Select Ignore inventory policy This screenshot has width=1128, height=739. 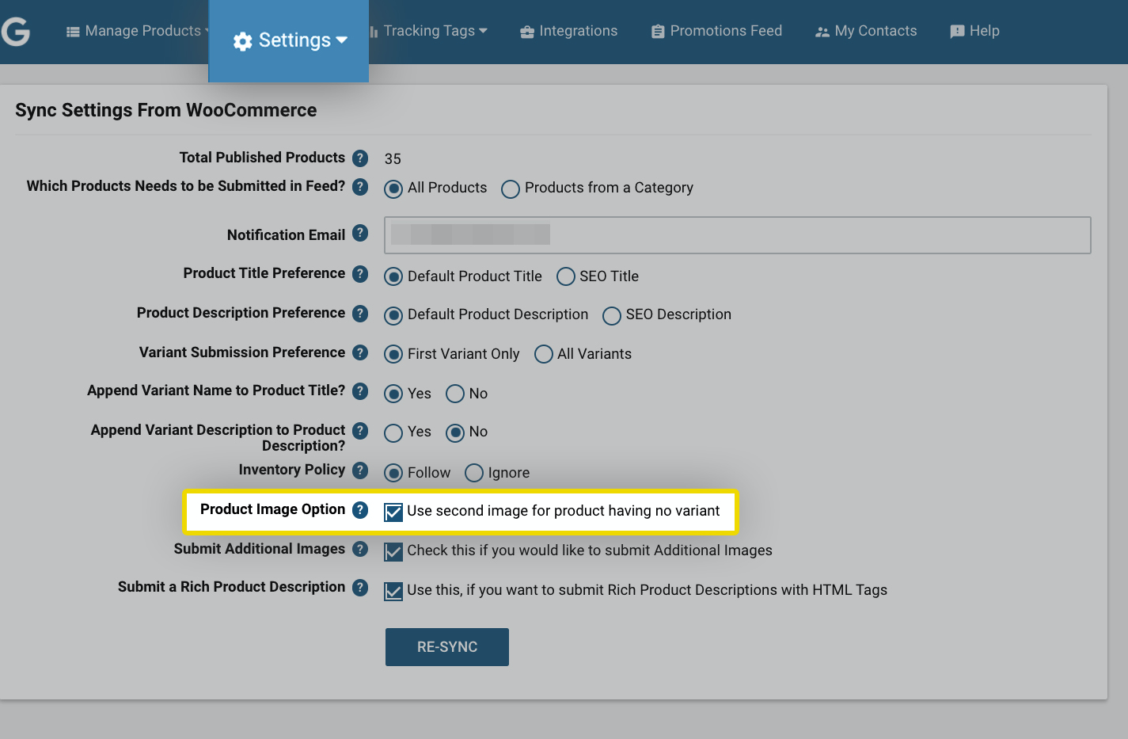pos(474,473)
